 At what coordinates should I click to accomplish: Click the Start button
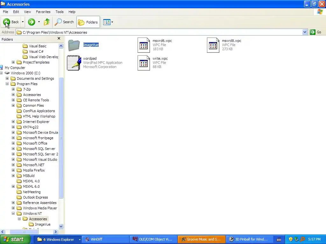coord(15,239)
